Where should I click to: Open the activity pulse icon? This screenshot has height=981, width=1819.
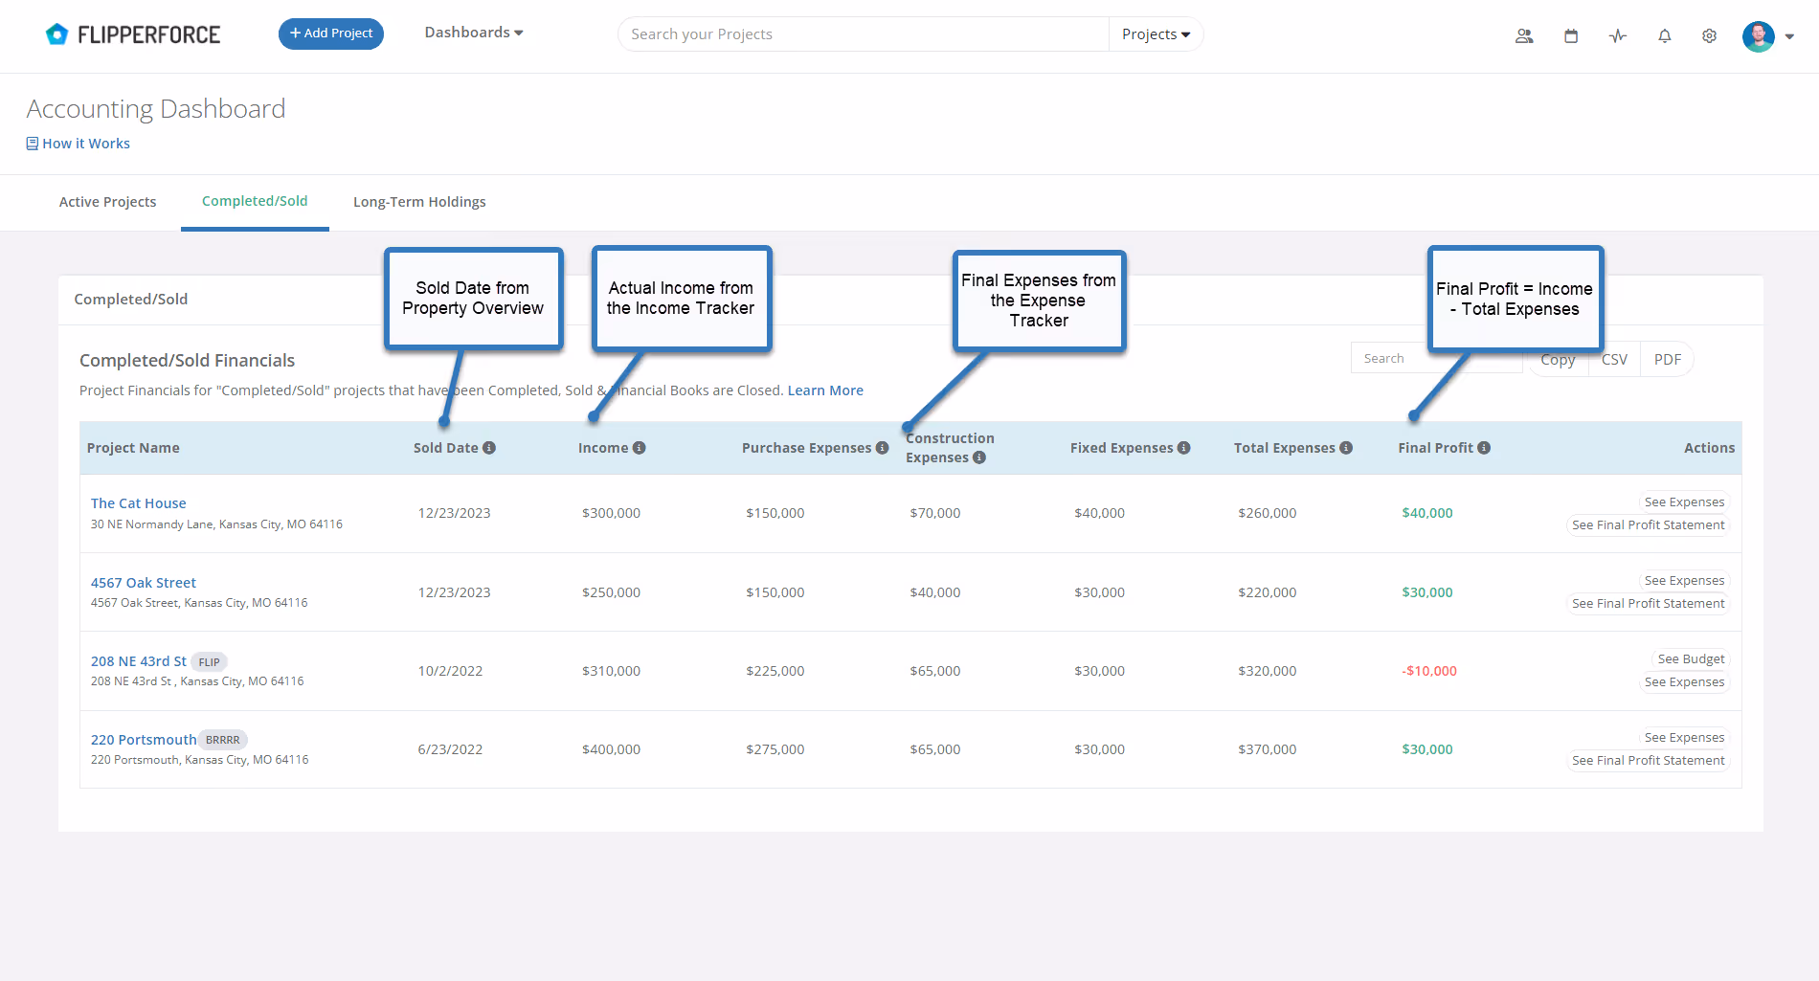(1618, 35)
